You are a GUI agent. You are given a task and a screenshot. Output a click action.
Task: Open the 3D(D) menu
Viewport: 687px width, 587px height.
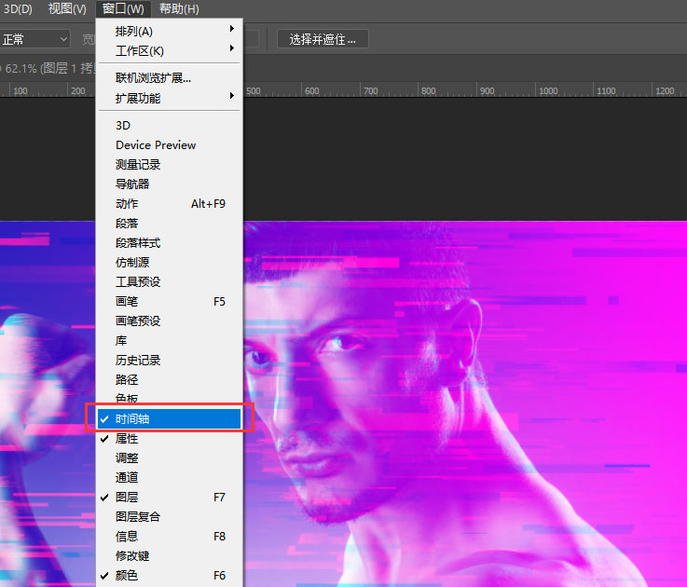pyautogui.click(x=18, y=8)
